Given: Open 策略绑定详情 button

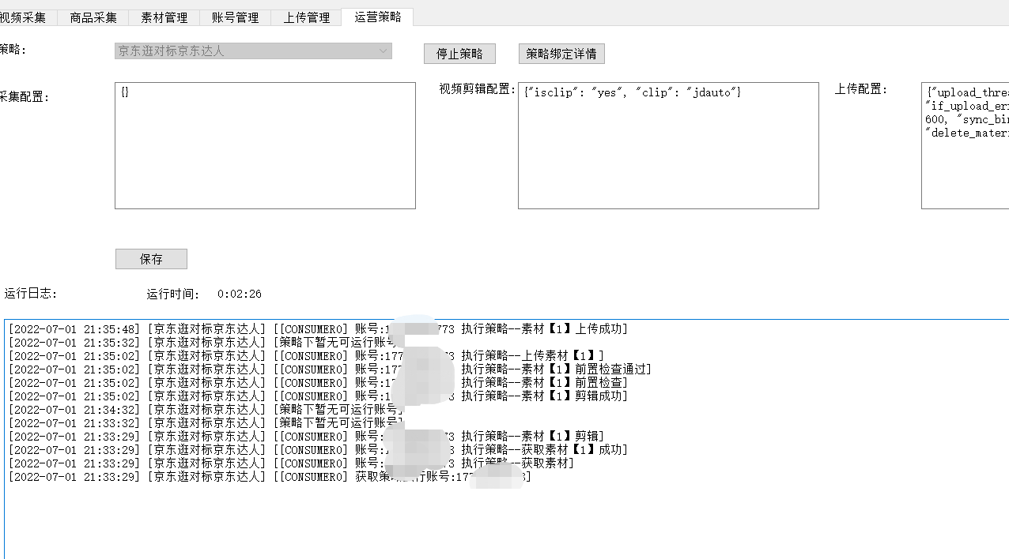Looking at the screenshot, I should pos(561,54).
